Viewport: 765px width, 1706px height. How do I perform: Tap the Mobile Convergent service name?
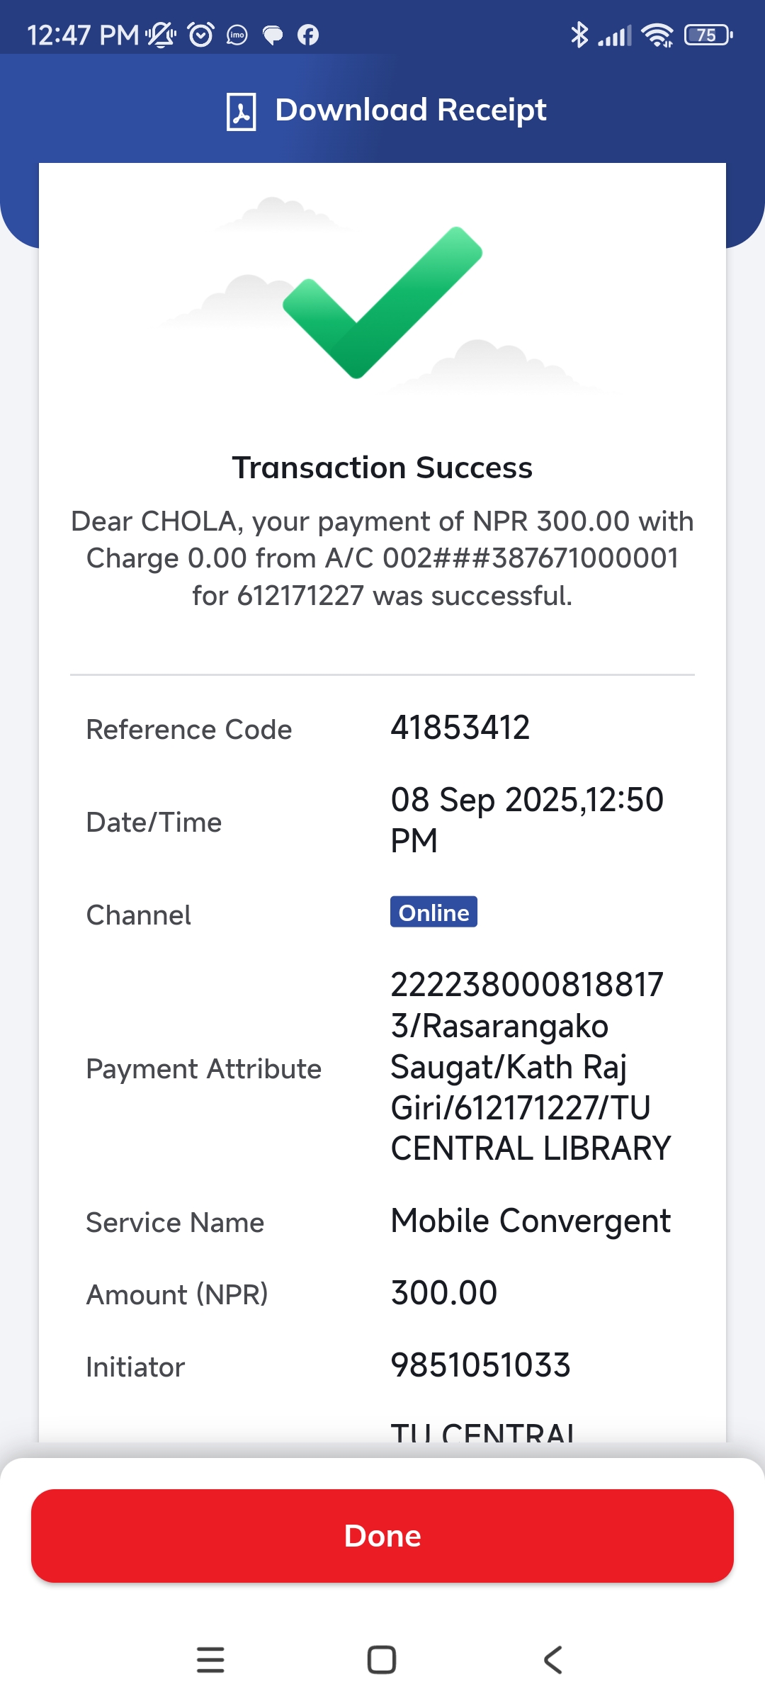531,1221
